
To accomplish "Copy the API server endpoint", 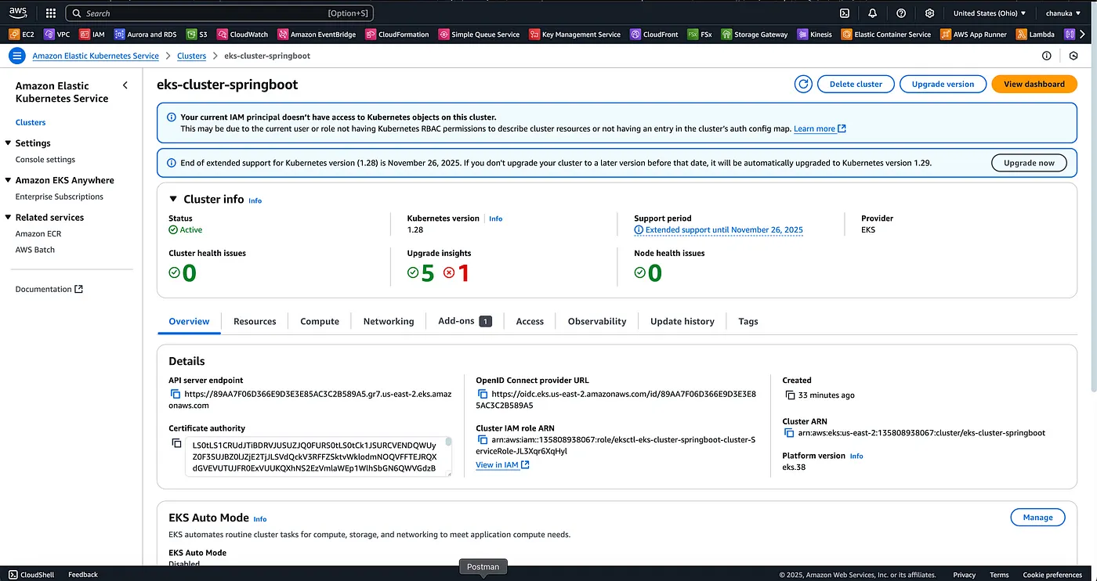I will (x=176, y=395).
